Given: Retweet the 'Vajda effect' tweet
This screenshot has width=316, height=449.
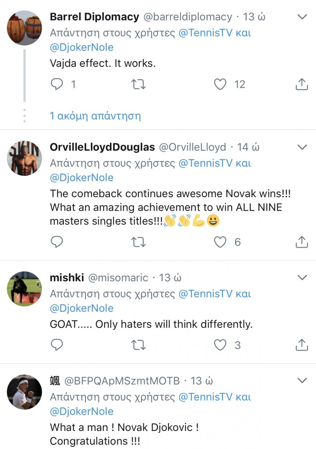Looking at the screenshot, I should [138, 84].
